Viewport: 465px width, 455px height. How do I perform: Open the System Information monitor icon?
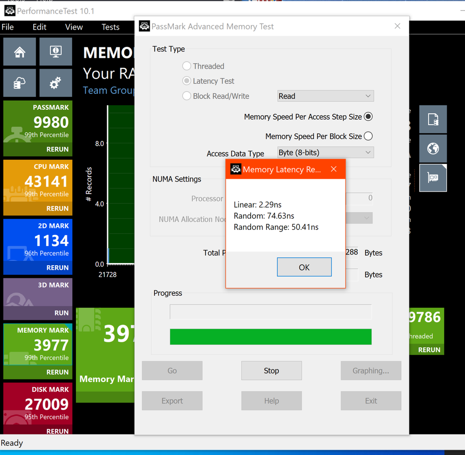tap(56, 52)
